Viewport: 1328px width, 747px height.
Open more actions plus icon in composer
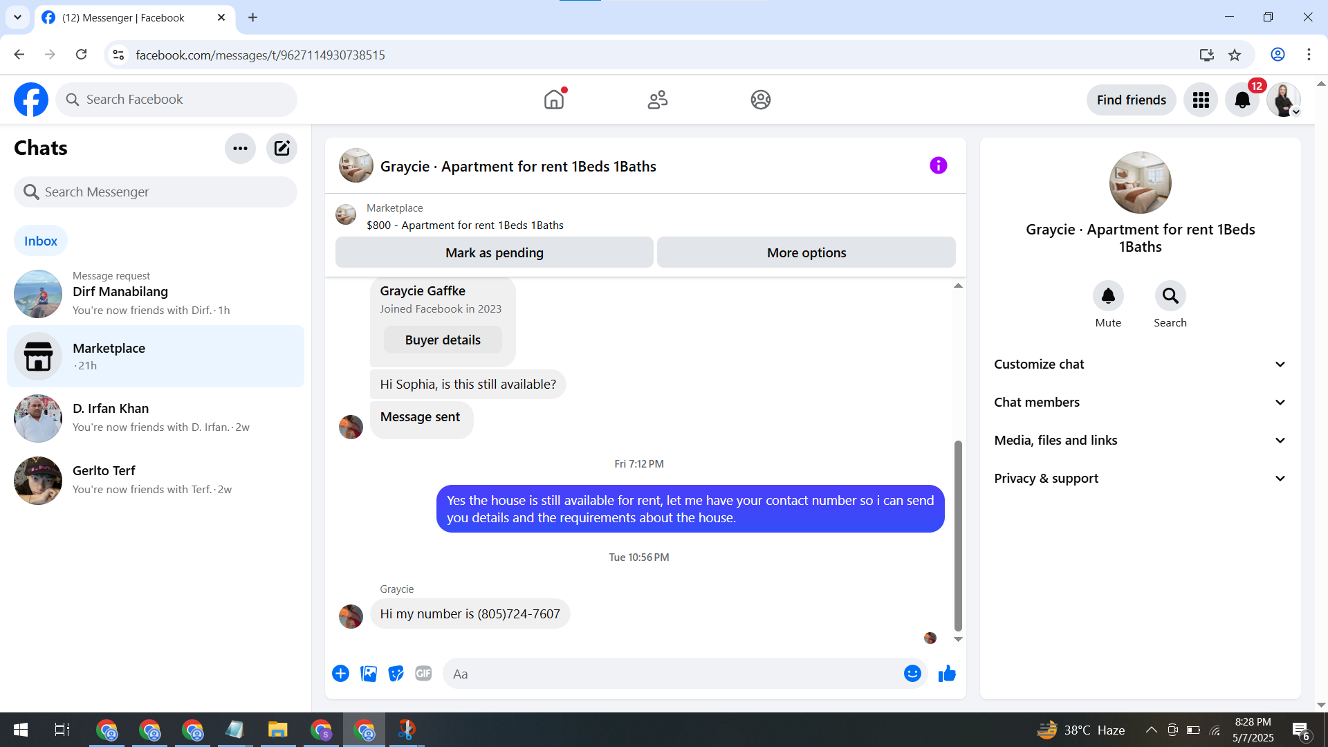[x=340, y=674]
